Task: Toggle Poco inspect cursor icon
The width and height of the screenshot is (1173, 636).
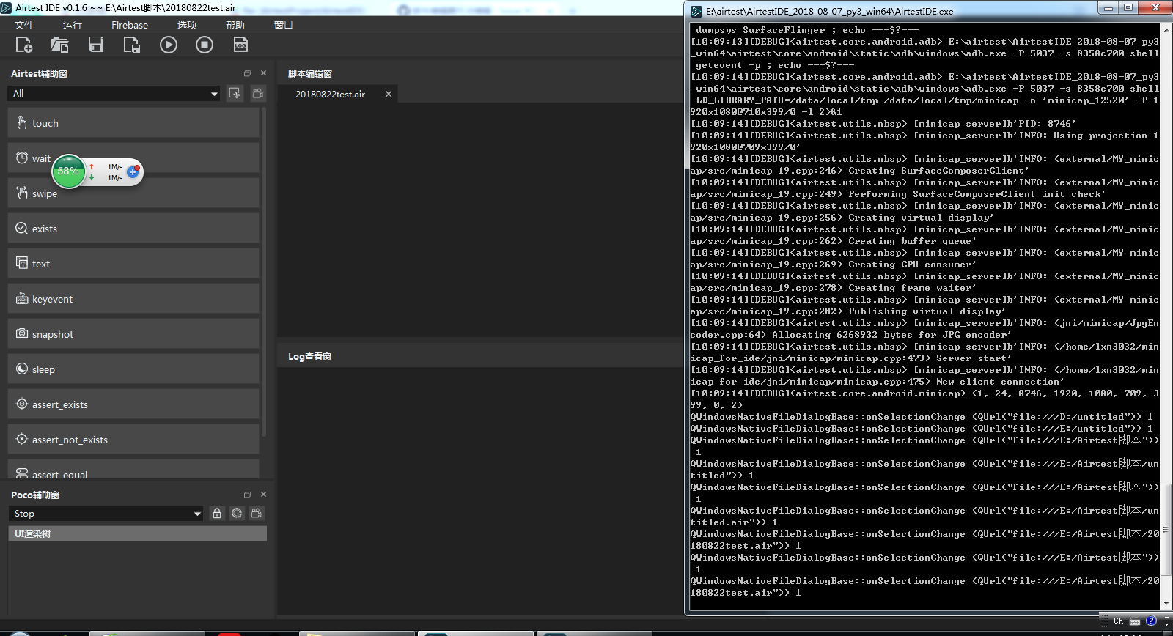Action: pos(237,514)
